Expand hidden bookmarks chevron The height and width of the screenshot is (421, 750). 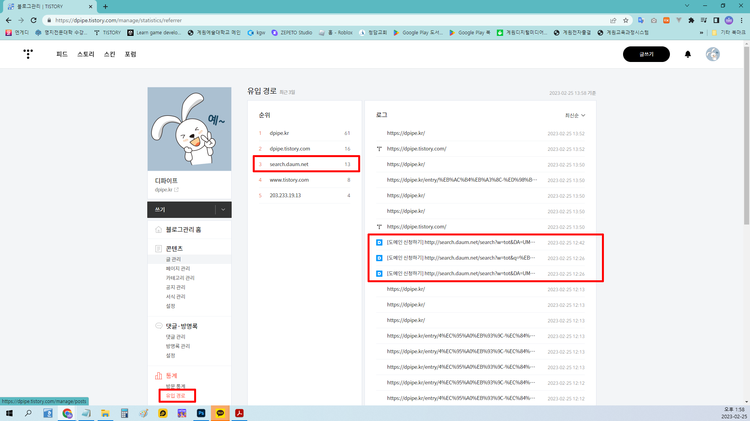pyautogui.click(x=701, y=33)
